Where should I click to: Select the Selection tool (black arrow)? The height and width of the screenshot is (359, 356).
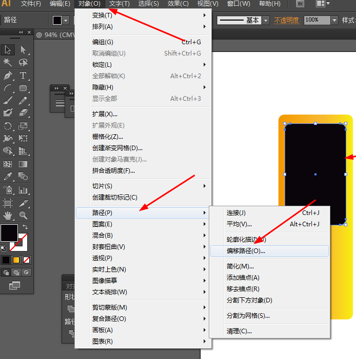pyautogui.click(x=8, y=50)
